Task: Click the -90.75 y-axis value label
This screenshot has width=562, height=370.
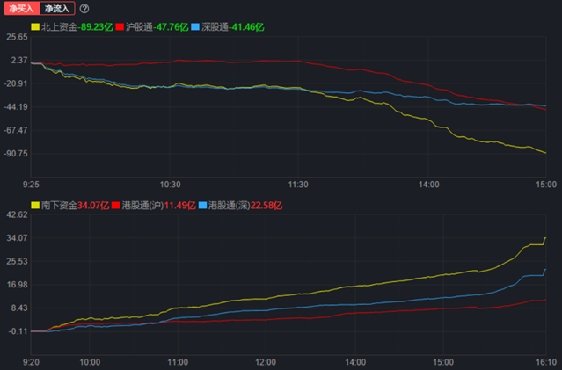Action: point(15,154)
